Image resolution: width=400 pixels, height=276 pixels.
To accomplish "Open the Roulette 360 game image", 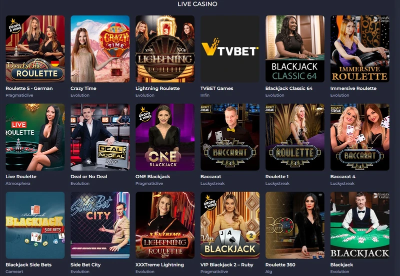I will tap(295, 225).
